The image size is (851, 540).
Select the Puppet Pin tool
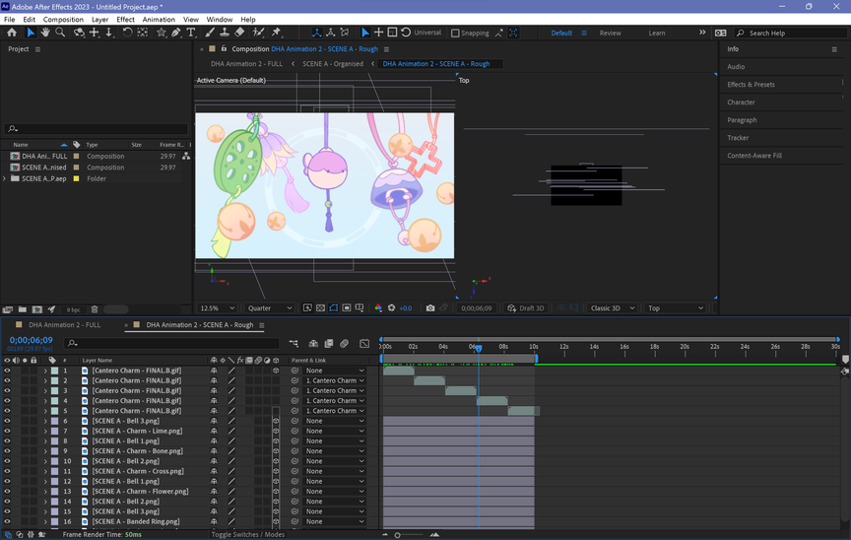(276, 33)
